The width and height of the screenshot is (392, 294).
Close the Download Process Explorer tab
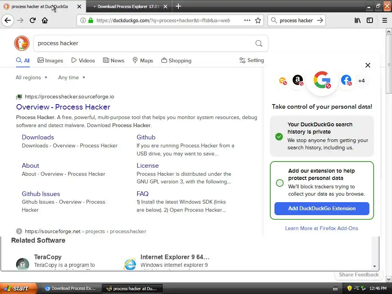pyautogui.click(x=165, y=7)
